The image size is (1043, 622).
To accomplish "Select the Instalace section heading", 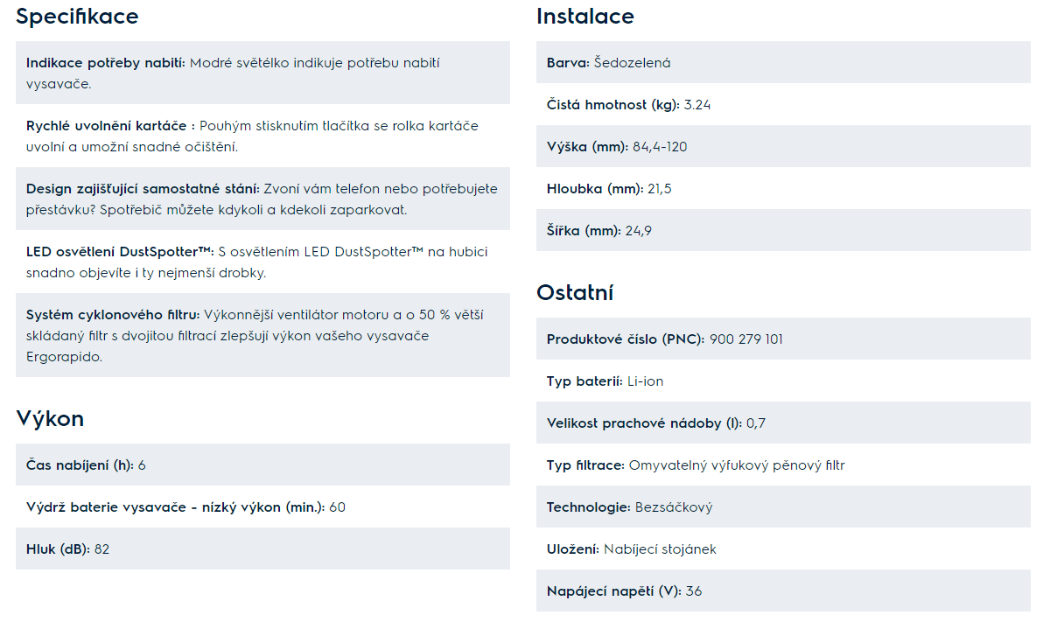I will [585, 16].
